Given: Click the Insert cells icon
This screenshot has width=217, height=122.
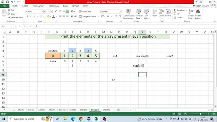Looking at the screenshot, I should [x=155, y=12].
